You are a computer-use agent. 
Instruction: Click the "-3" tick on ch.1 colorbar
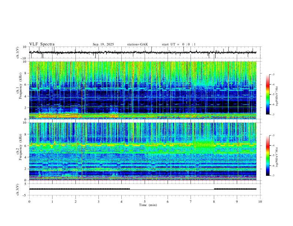[x=273, y=74]
